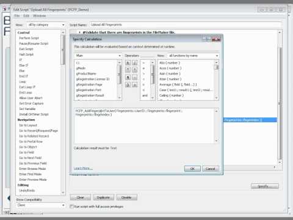Select the highlighted blue script line
This screenshot has width=293, height=220.
tap(250, 120)
